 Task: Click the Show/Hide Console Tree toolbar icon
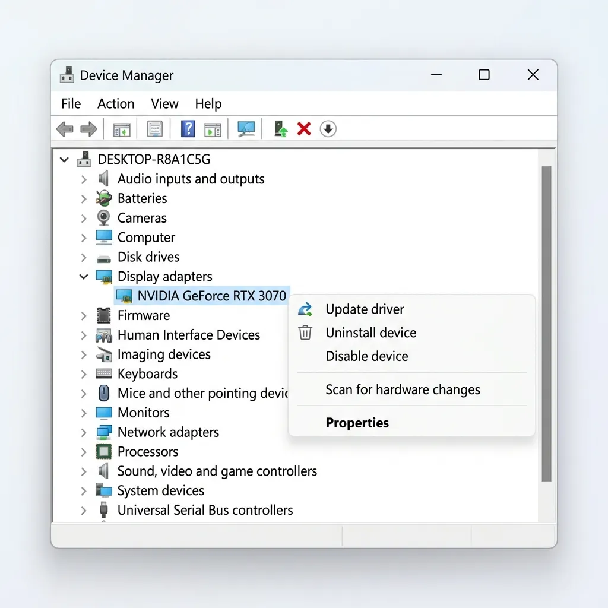point(122,129)
